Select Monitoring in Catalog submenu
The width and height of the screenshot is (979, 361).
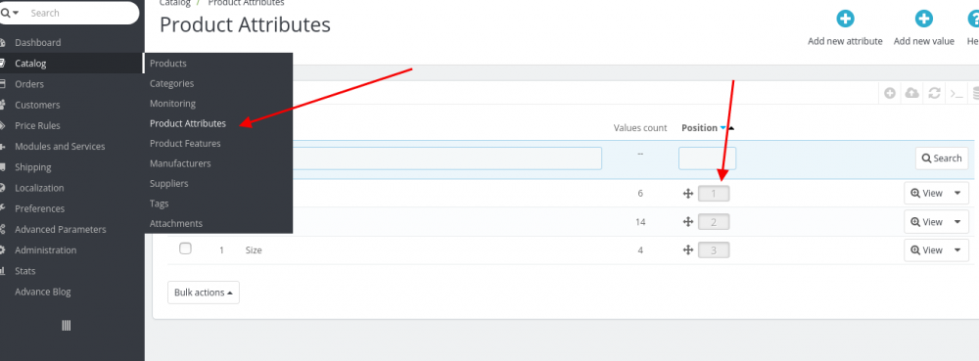[172, 104]
